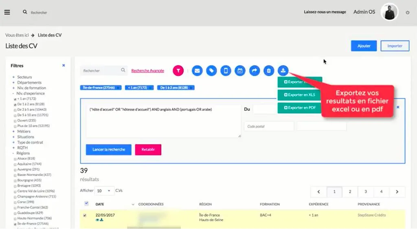
Task: Click the trash delete icon
Action: point(269,71)
